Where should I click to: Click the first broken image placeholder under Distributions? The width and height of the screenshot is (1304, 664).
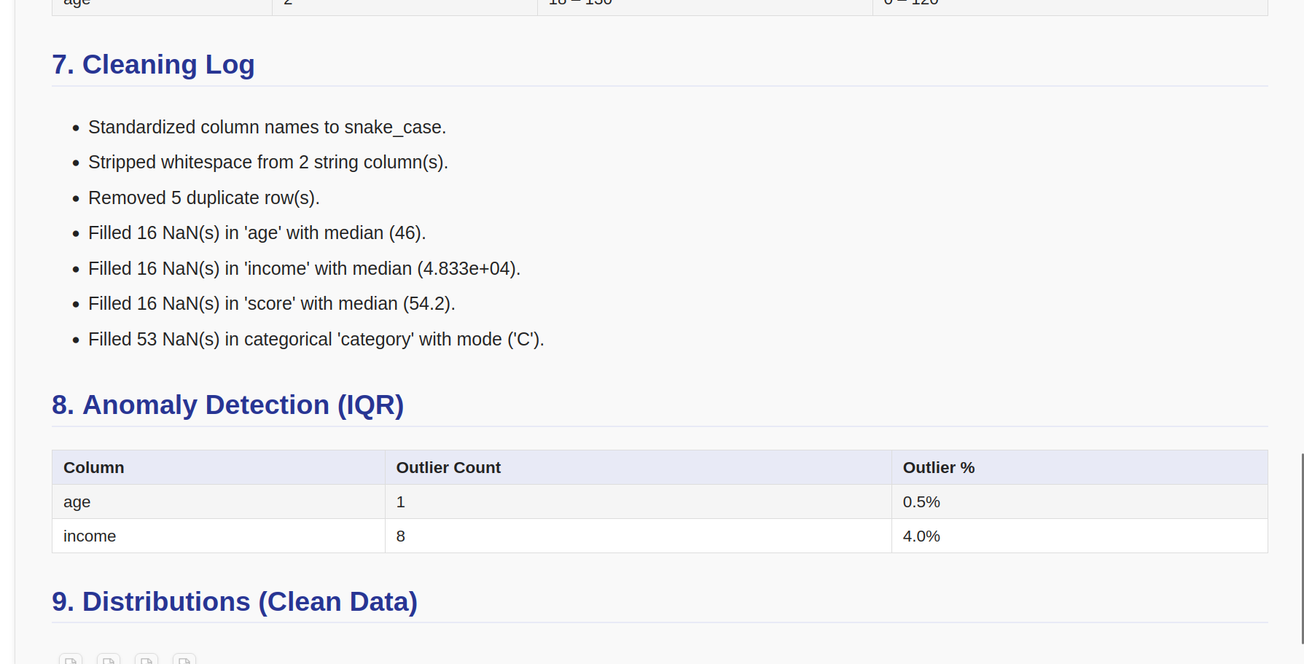71,659
